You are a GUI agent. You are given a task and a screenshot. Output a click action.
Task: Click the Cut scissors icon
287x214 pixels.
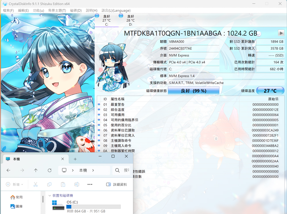click(36, 184)
